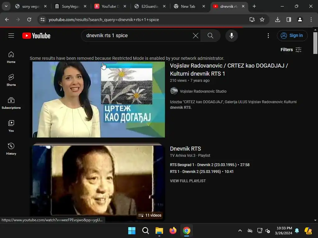Start voice search with the microphone
This screenshot has height=238, width=318.
[231, 36]
